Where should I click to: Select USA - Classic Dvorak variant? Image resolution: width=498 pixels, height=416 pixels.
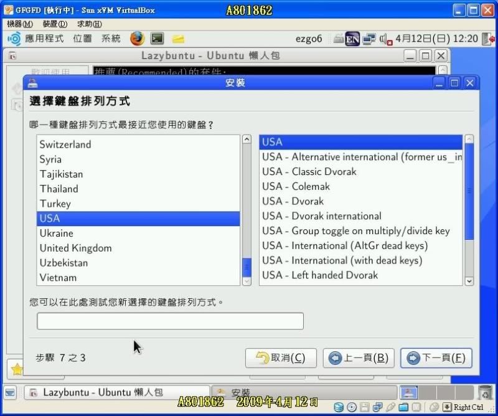361,172
